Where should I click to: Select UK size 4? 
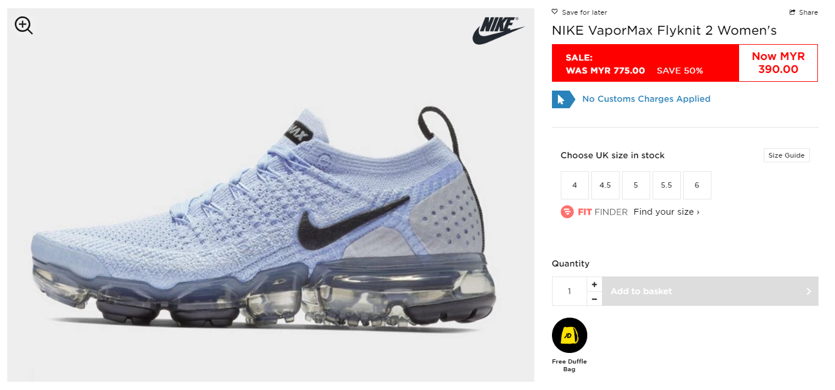[x=575, y=185]
